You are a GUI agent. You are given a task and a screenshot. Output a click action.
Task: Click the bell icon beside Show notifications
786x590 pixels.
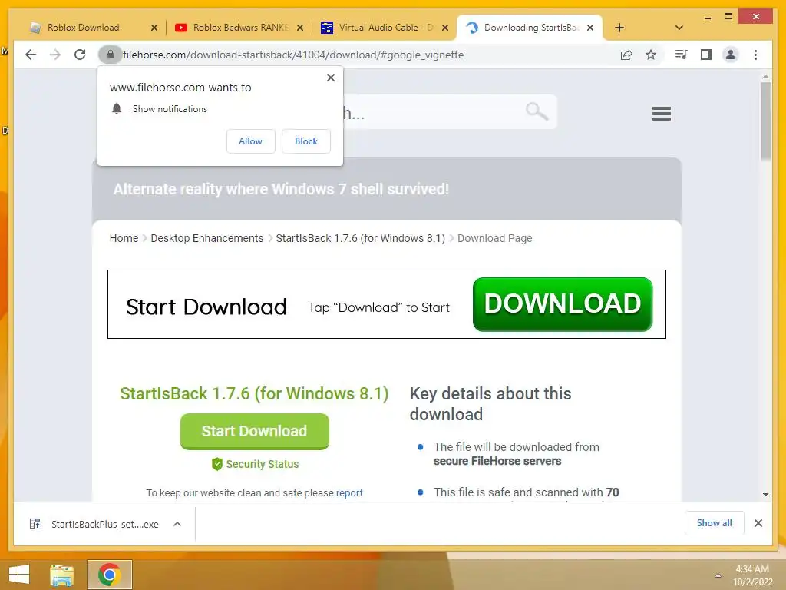click(117, 108)
